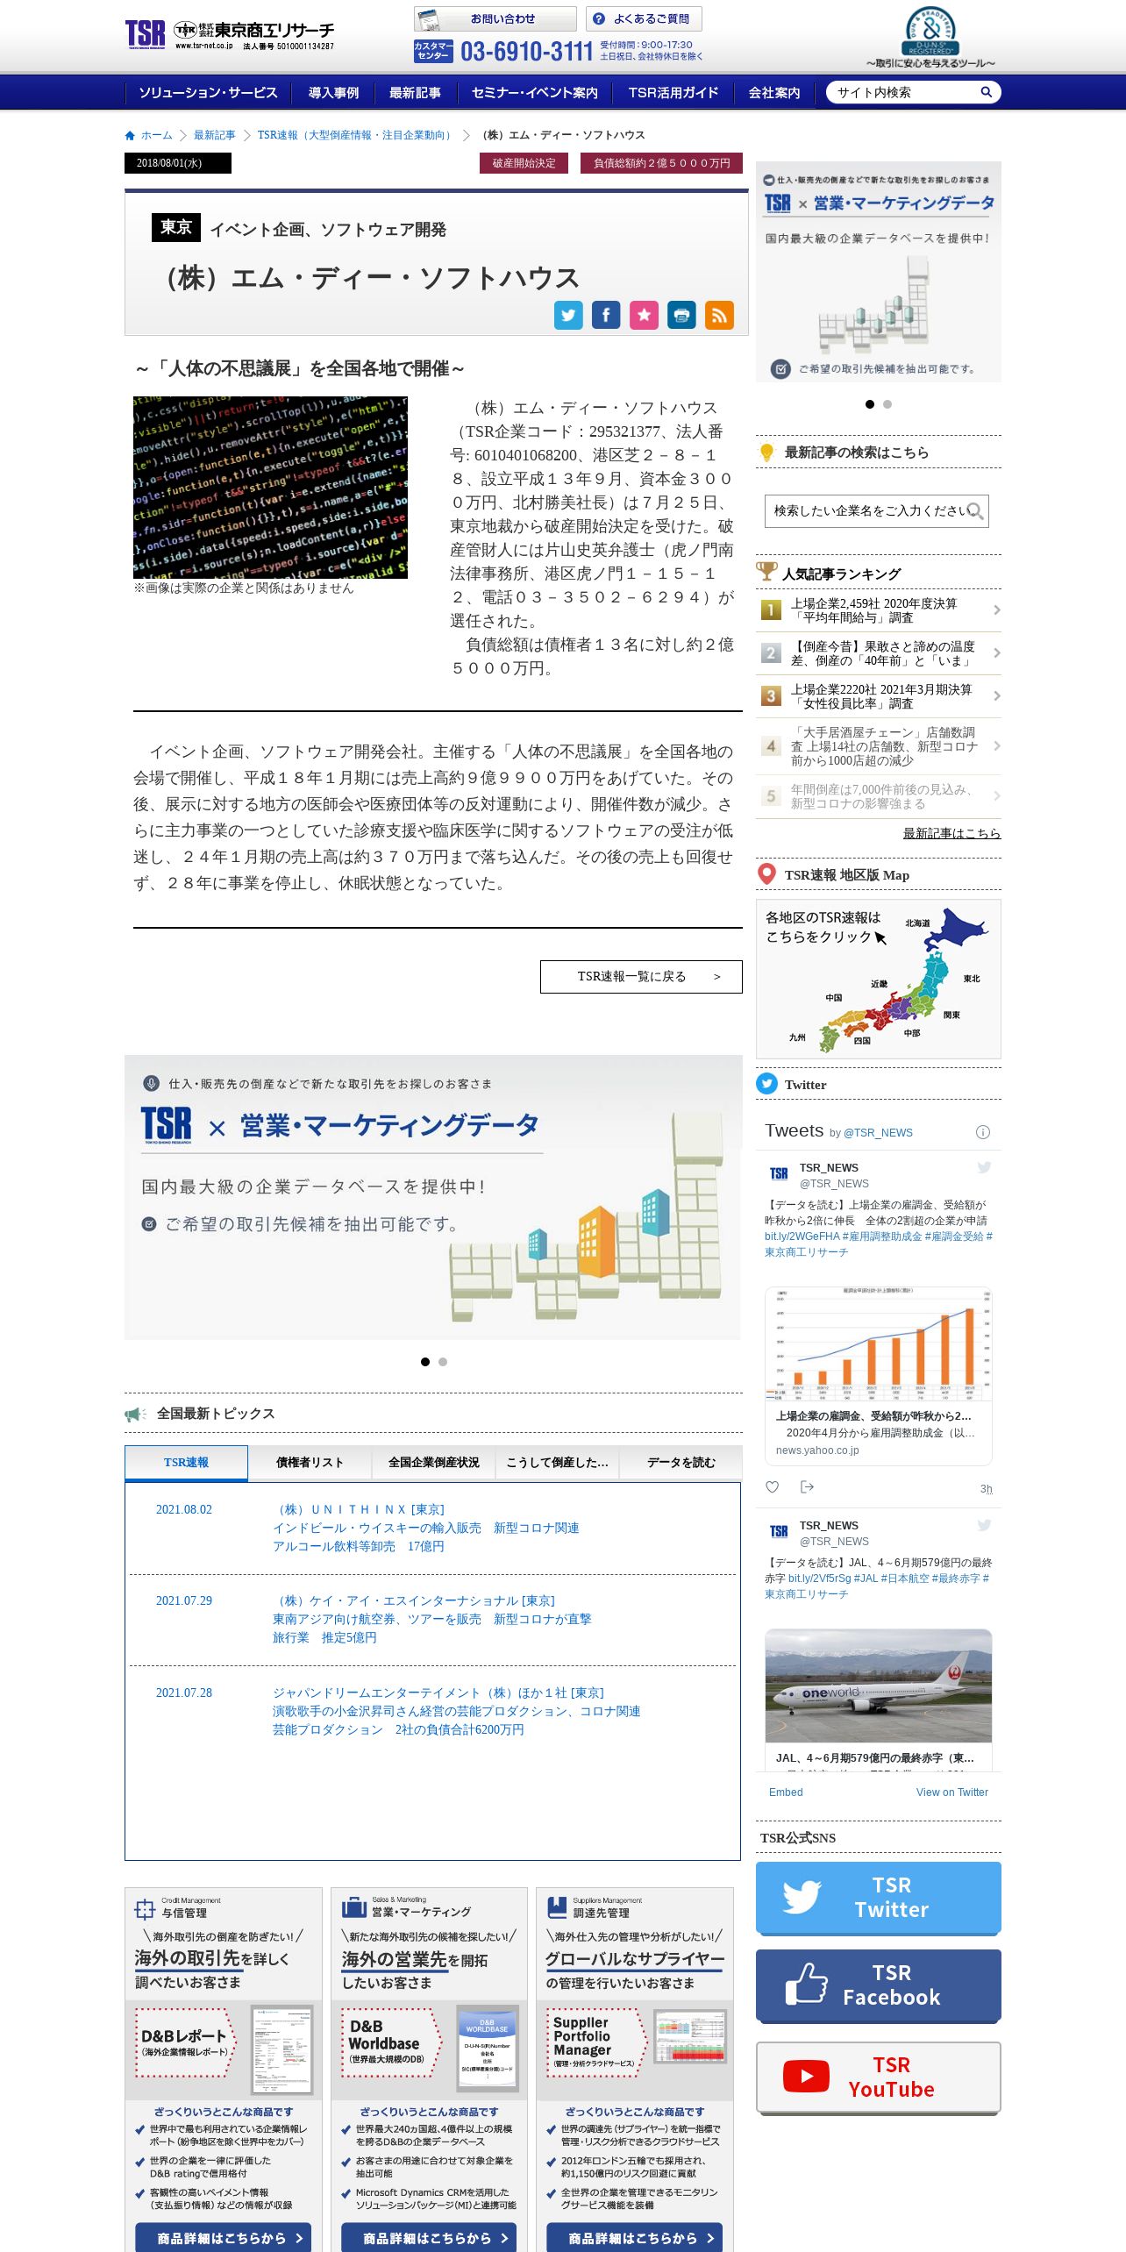This screenshot has width=1126, height=2252.
Task: Click View on Twitter link
Action: [951, 1792]
